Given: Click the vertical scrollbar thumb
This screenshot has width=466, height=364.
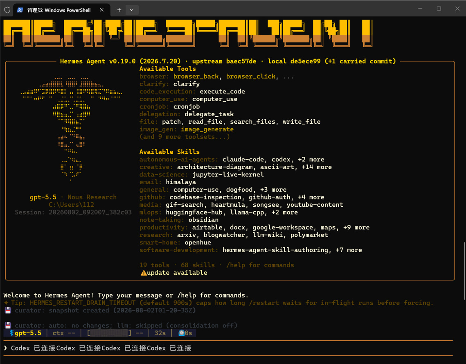Looking at the screenshot, I should (x=464, y=271).
